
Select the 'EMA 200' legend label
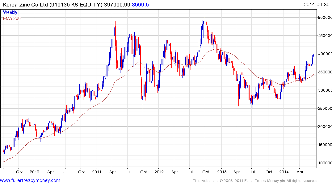pos(12,18)
